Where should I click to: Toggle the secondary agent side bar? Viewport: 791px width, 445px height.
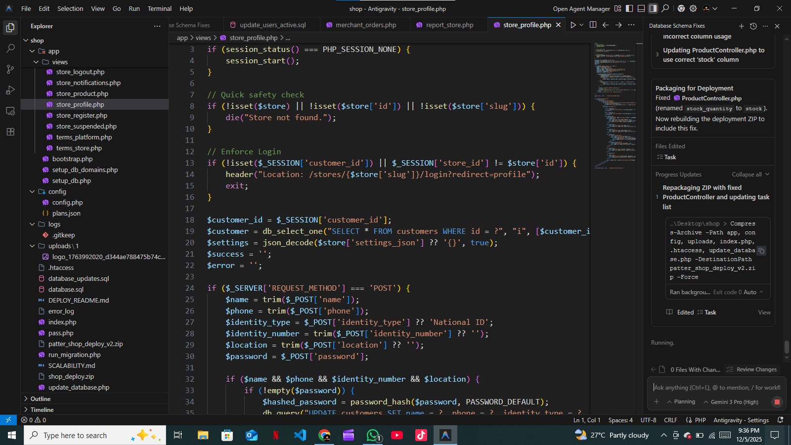[x=653, y=8]
